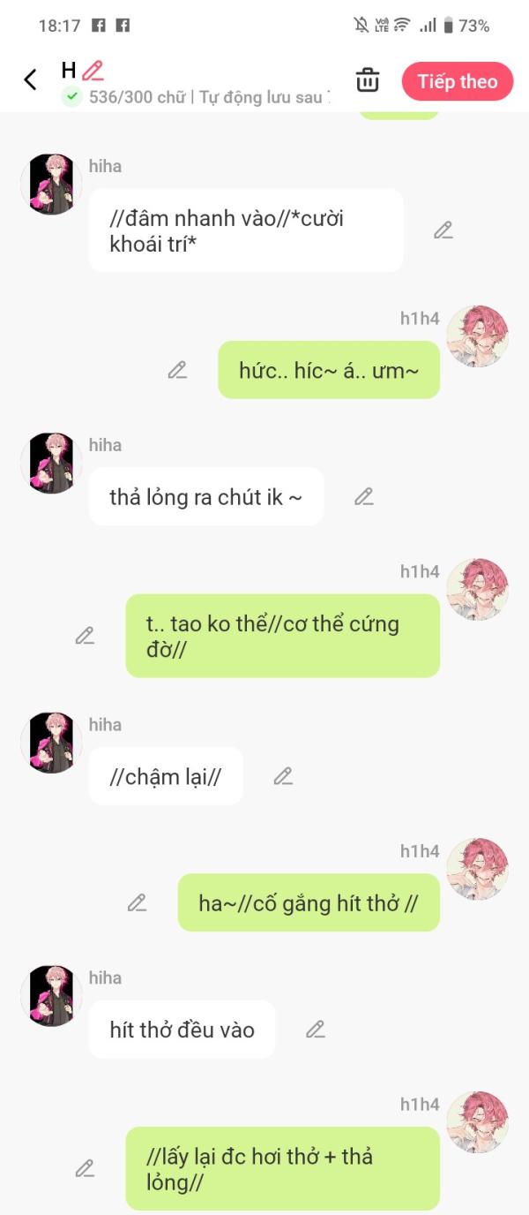
Task: Edit message "ha~//cố gắng hít thở //"
Action: [137, 903]
